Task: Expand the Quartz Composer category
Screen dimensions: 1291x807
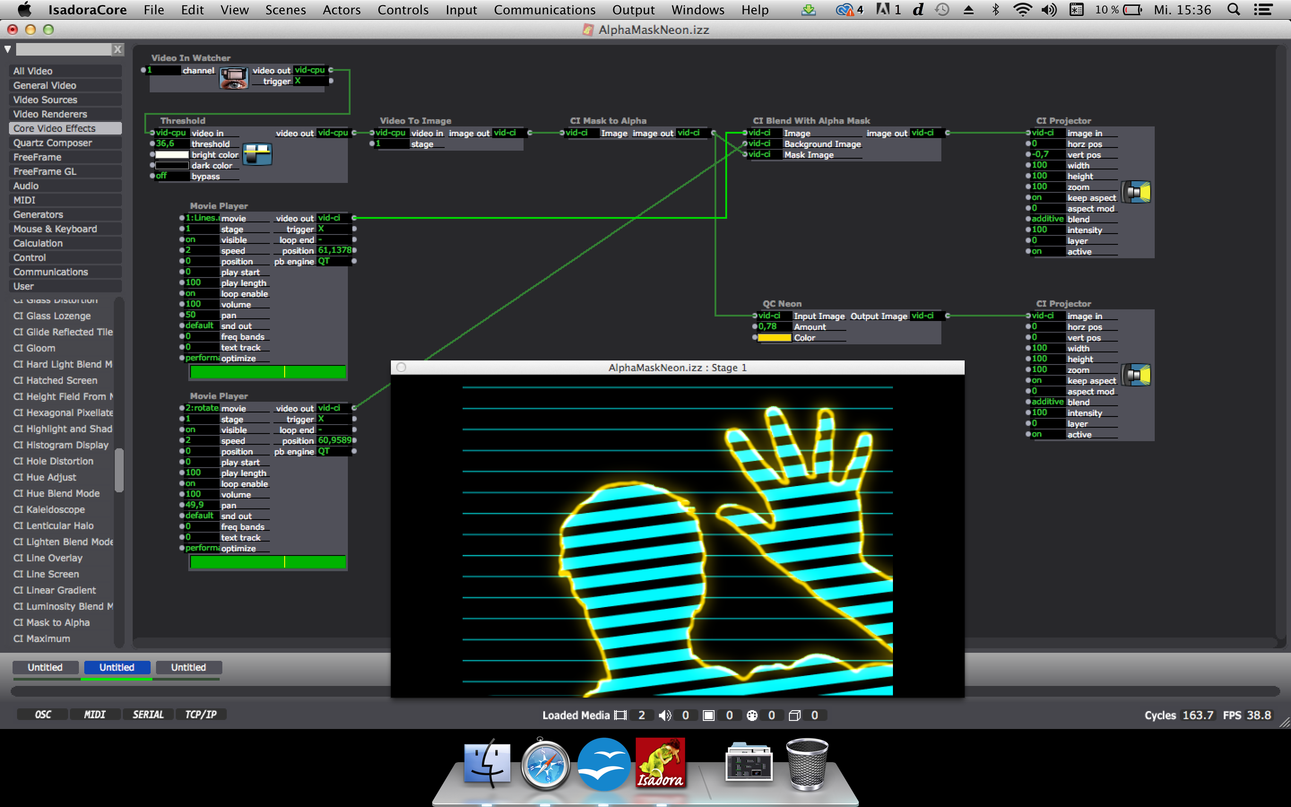Action: 52,143
